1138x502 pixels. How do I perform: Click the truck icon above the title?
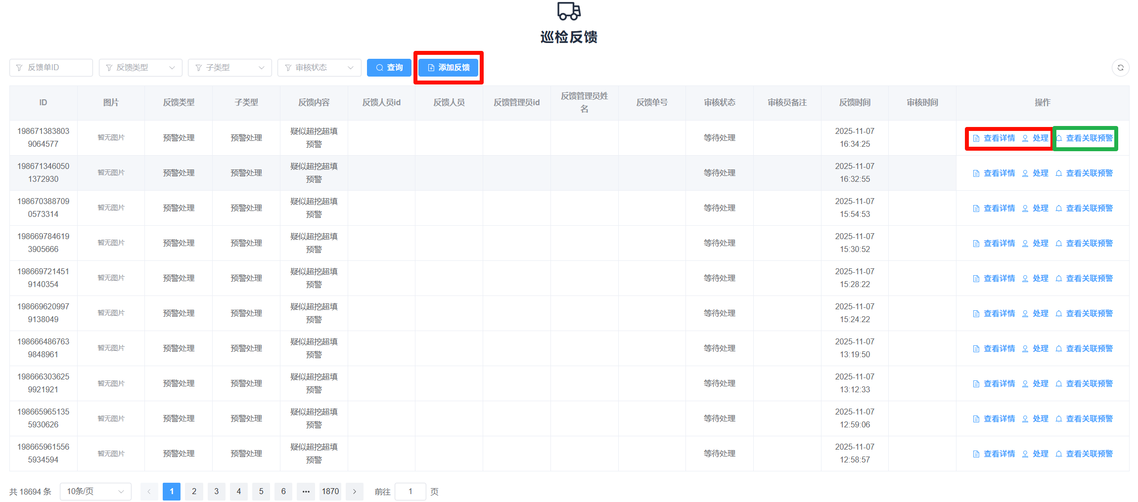569,11
